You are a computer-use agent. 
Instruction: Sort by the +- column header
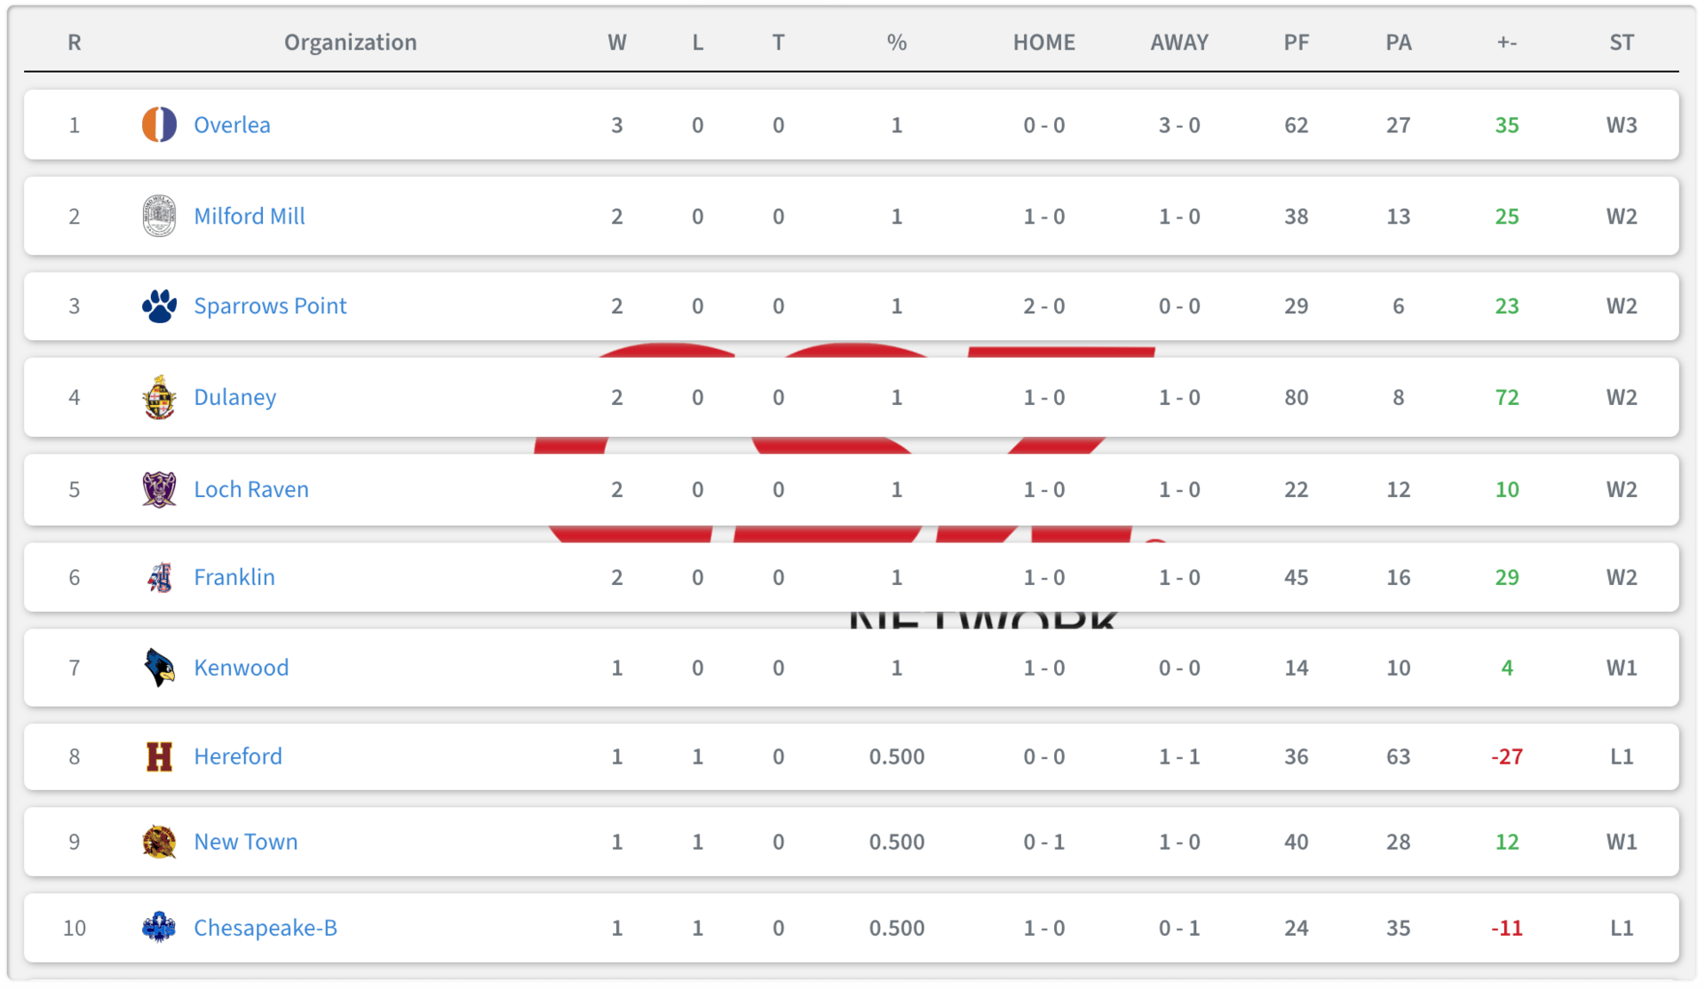(x=1507, y=43)
